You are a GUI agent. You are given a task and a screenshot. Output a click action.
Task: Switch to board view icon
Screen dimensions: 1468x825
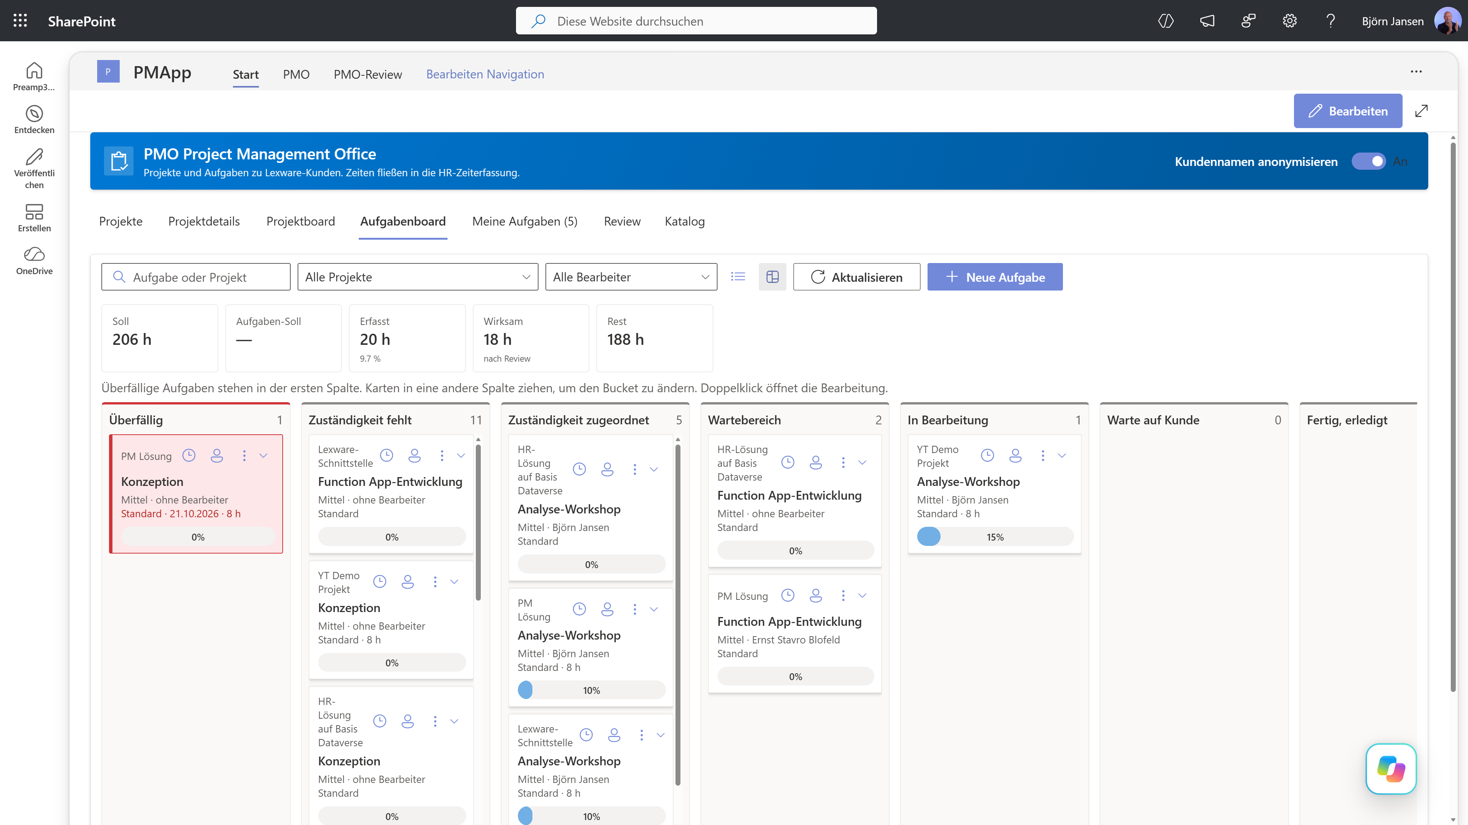tap(772, 277)
